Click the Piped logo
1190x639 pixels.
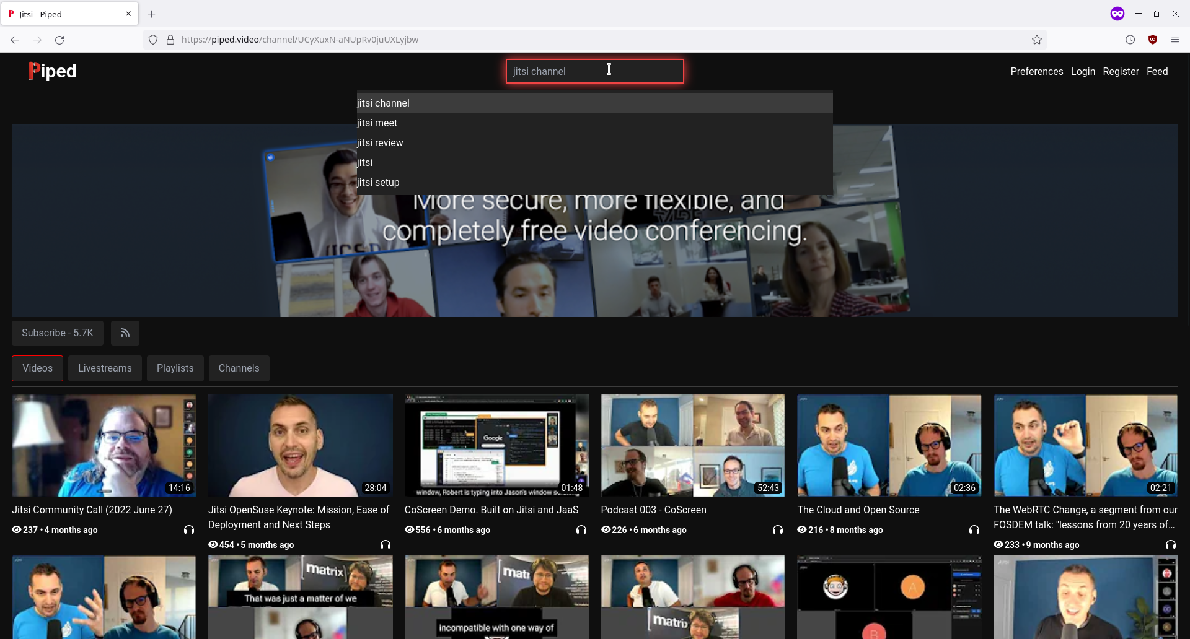coord(52,71)
